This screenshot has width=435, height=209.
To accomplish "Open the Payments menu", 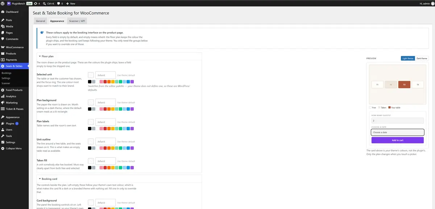I will tap(14, 60).
